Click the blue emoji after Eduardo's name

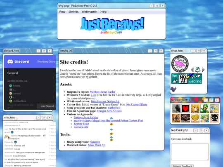pyautogui.click(x=15, y=142)
